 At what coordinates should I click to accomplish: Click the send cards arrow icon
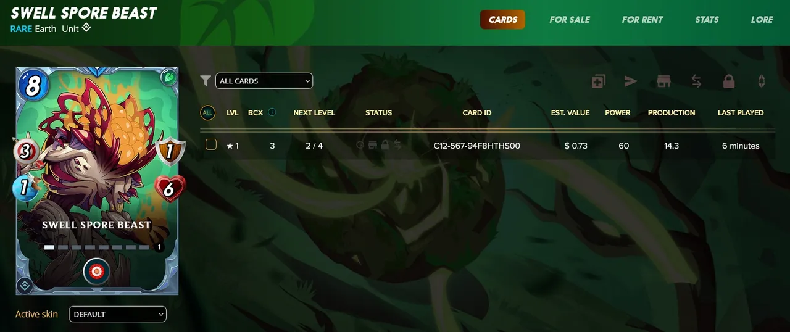click(x=630, y=81)
